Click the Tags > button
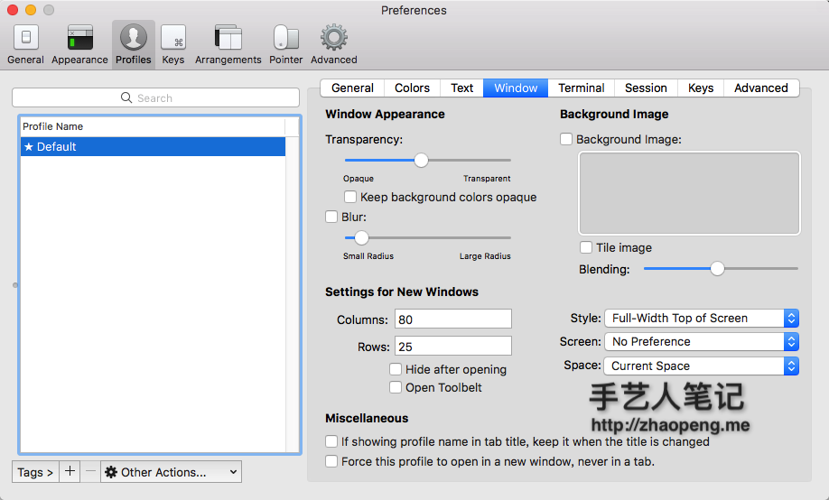 tap(35, 471)
